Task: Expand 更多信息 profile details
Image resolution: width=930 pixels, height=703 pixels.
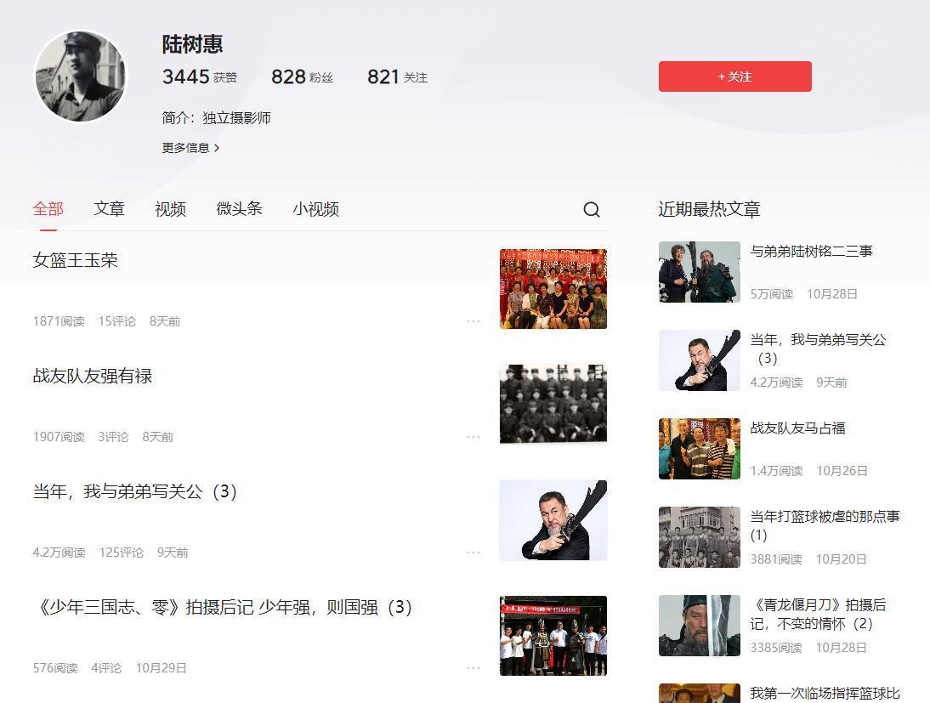Action: pyautogui.click(x=190, y=148)
